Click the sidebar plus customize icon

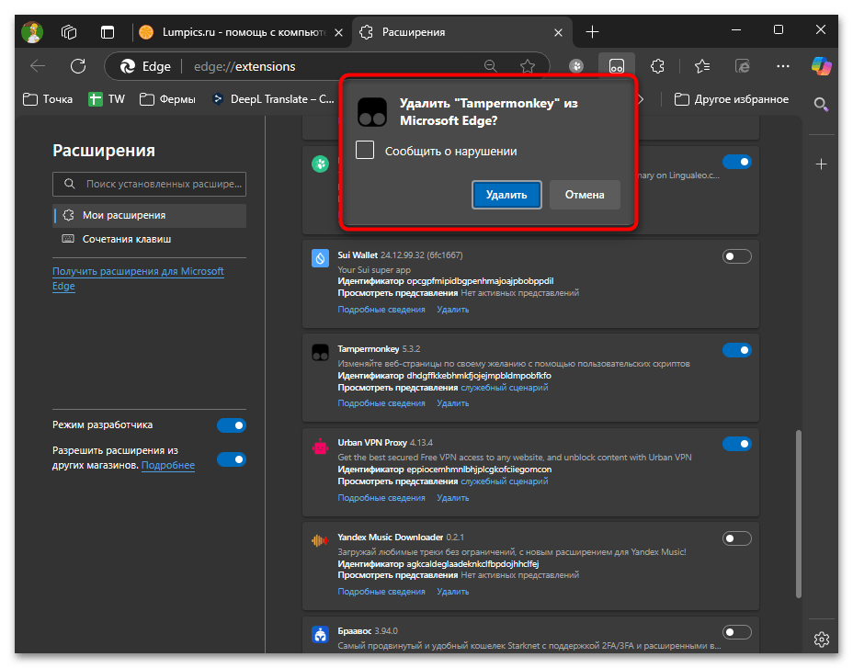click(822, 164)
